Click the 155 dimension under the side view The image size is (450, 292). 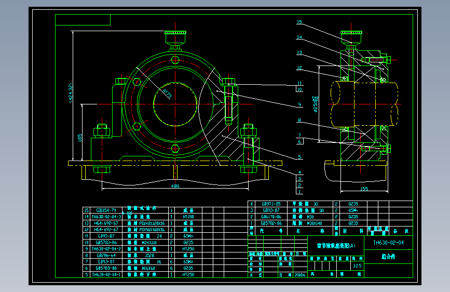[x=364, y=189]
